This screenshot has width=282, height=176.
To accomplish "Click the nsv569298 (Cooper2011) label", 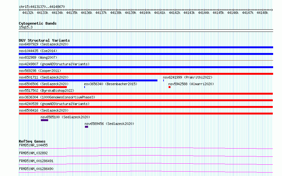I will [40, 71].
